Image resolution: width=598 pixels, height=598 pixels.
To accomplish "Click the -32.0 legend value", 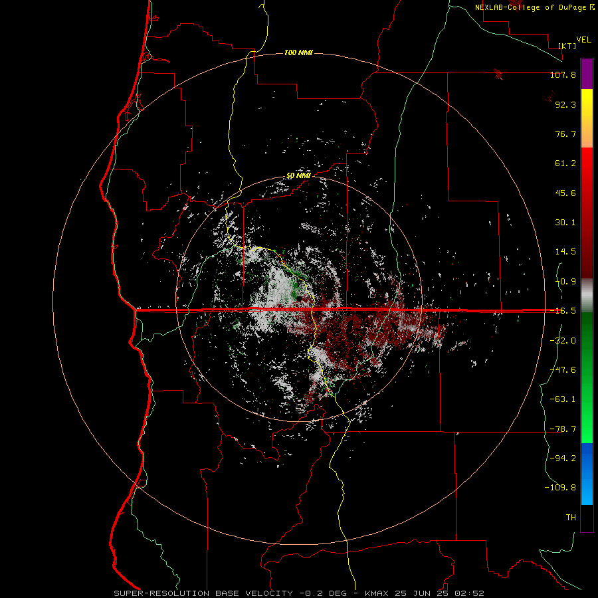I will [x=563, y=341].
